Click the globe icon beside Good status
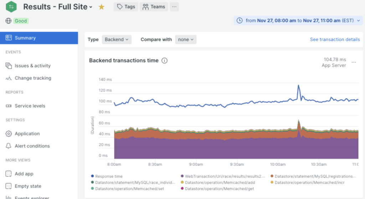The height and width of the screenshot is (199, 365). [9, 21]
